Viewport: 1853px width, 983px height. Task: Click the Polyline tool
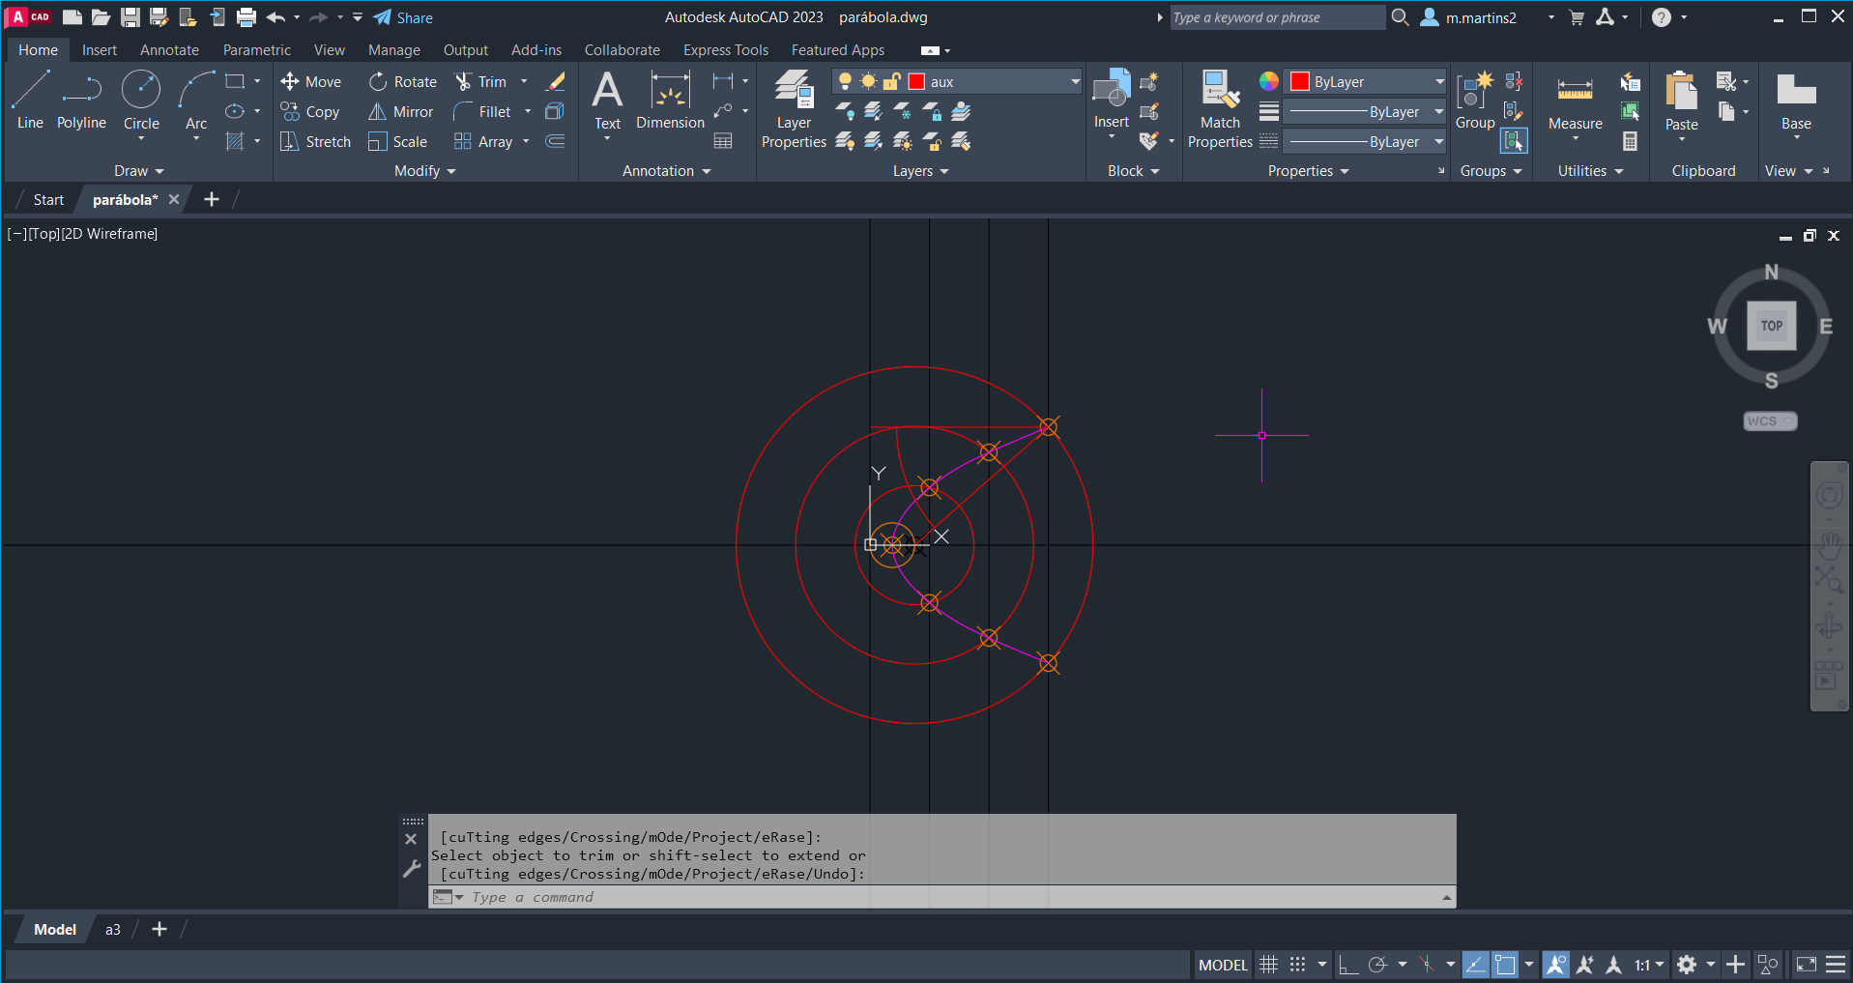tap(81, 100)
